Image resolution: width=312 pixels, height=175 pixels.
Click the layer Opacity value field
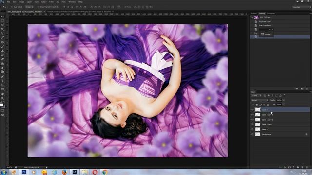point(279,100)
